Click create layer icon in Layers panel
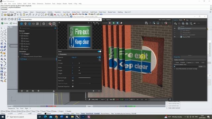The width and height of the screenshot is (212, 119). (175, 23)
